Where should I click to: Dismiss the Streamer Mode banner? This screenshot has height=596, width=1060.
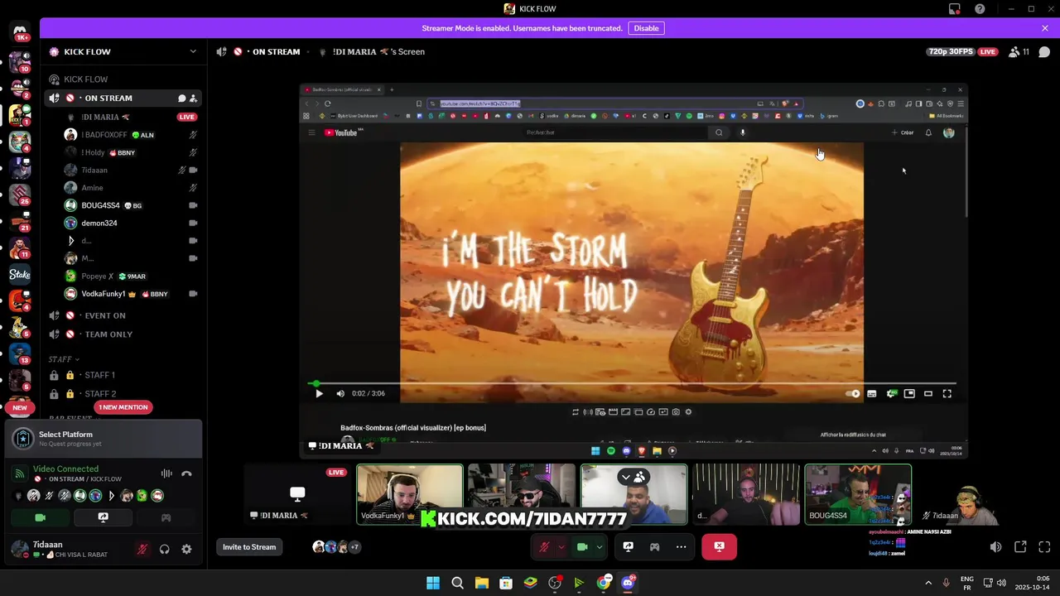(1045, 28)
